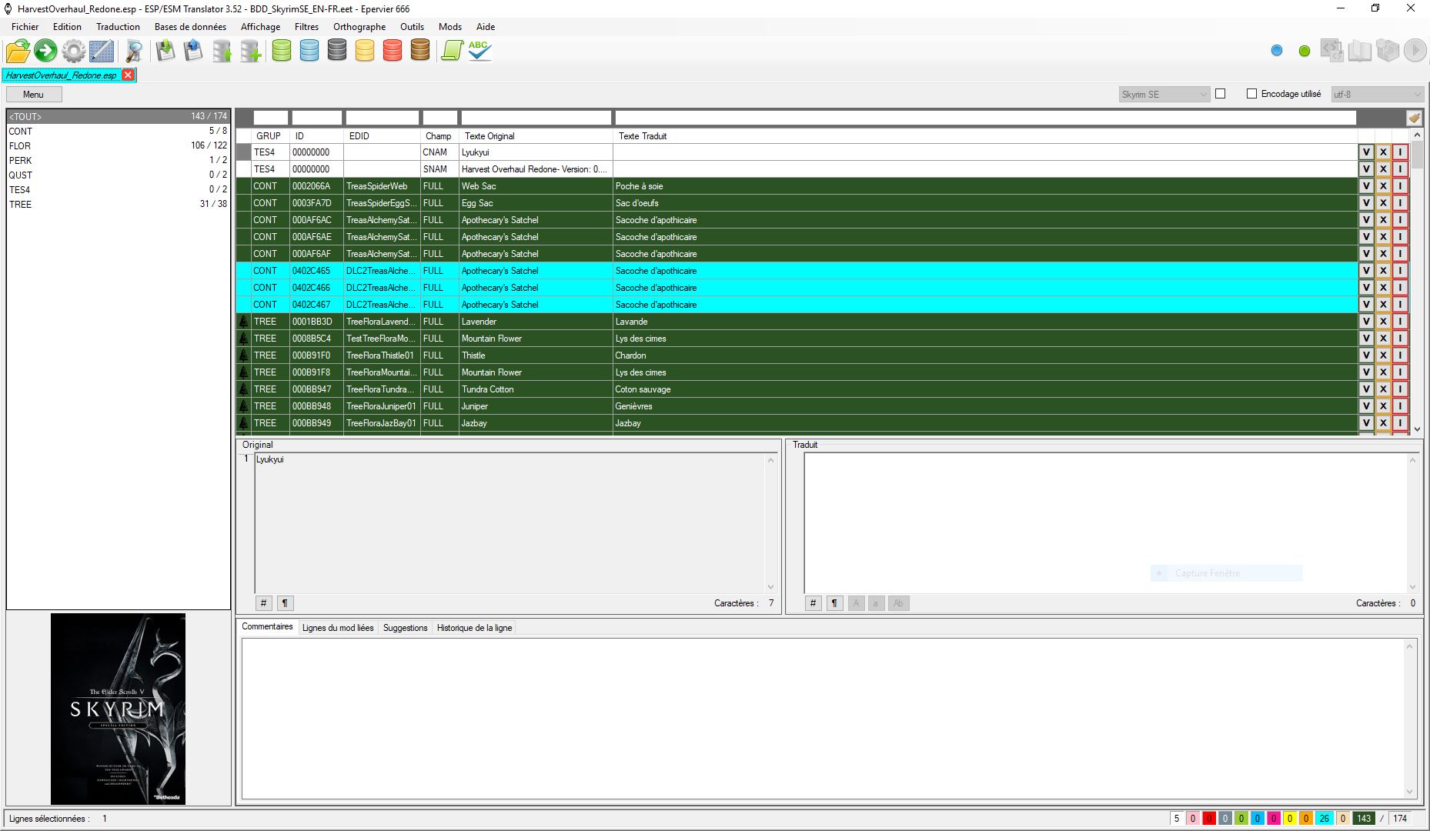Click the grid scrollbar down arrow

coord(1417,429)
